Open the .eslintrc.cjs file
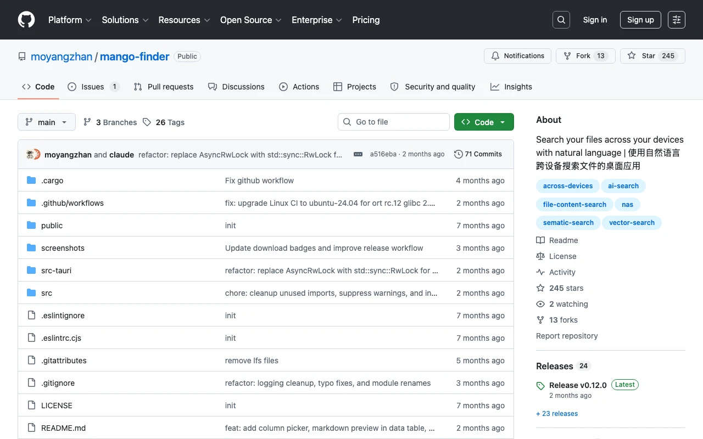Screen dimensions: 703x439 click(61, 338)
